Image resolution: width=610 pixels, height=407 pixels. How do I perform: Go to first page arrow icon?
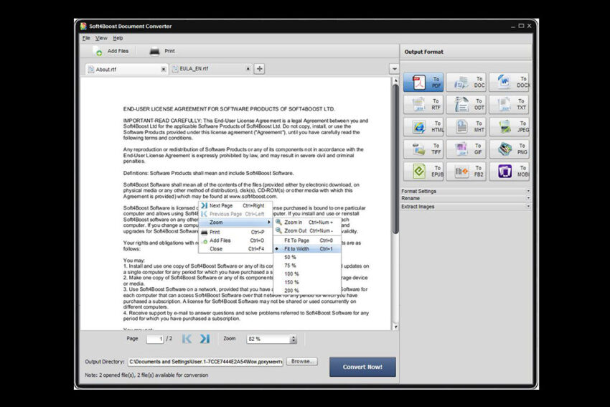tap(187, 339)
